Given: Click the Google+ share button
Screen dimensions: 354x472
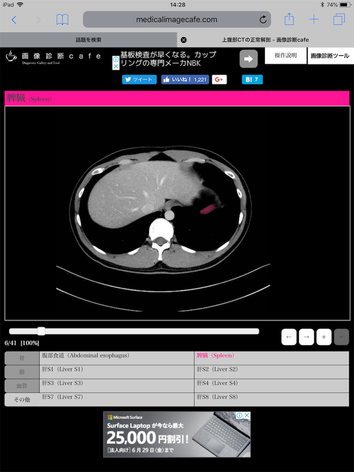Looking at the screenshot, I should click(x=219, y=79).
